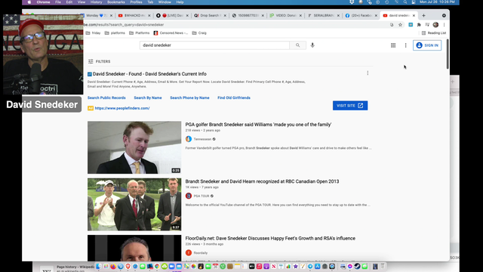Open YouTube settings three-dot menu beside Sign In
Viewport: 483px width, 272px height.
click(x=405, y=45)
